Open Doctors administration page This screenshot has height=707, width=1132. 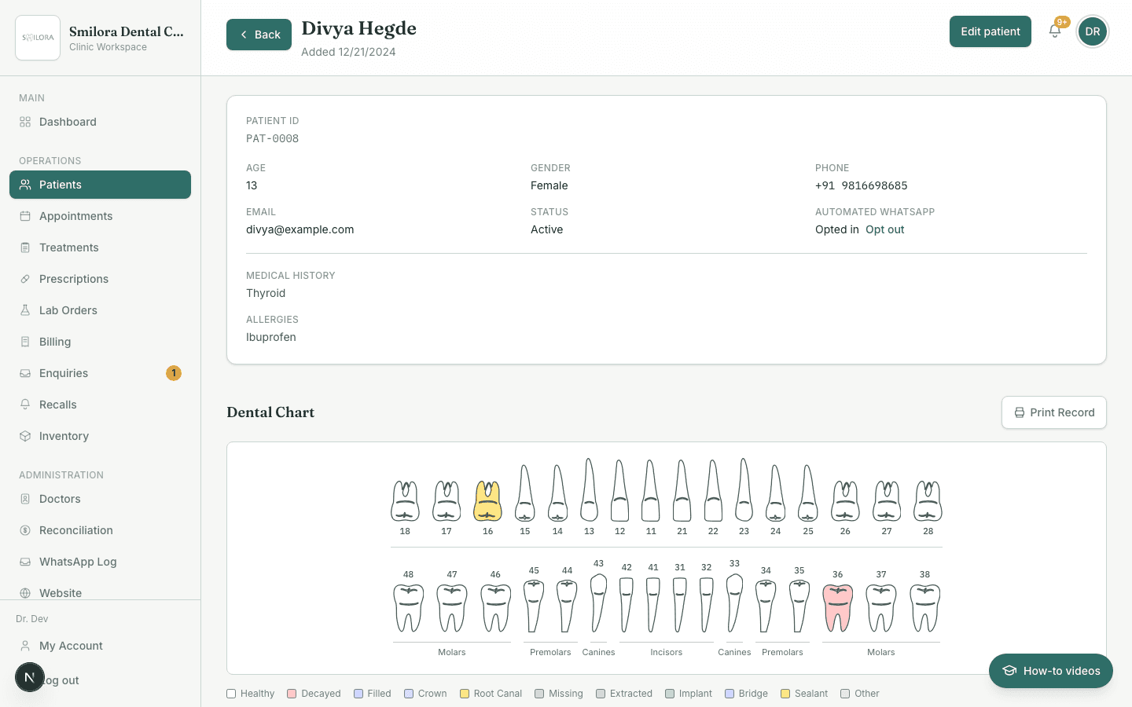tap(100, 499)
